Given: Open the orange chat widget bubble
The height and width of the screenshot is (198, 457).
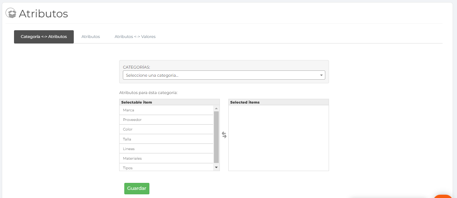Looking at the screenshot, I should point(443,196).
